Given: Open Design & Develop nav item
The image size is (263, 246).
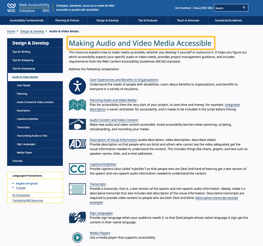Looking at the screenshot, I should click(108, 20).
